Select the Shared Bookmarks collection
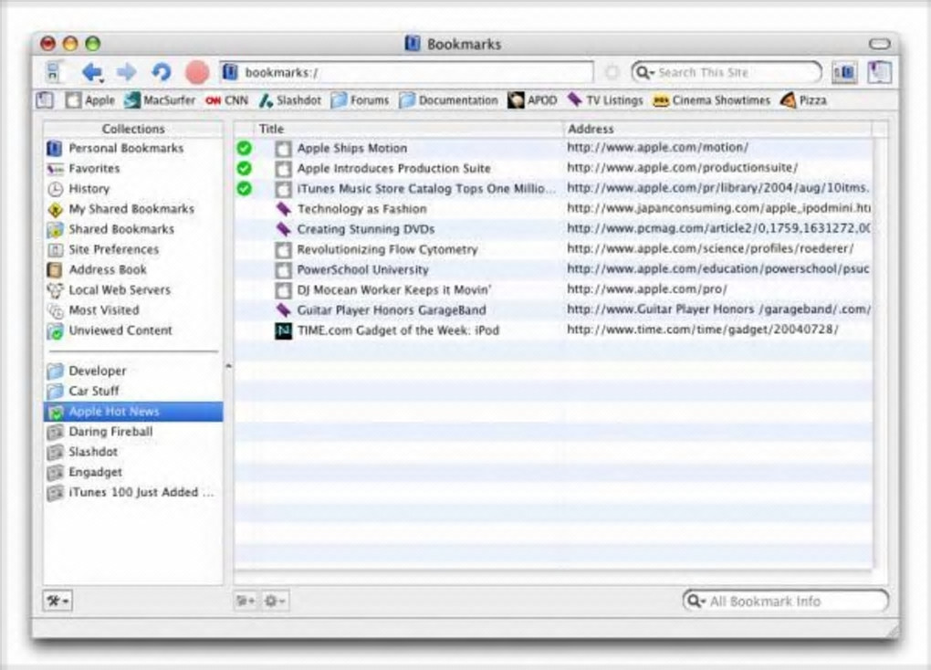 (x=133, y=229)
